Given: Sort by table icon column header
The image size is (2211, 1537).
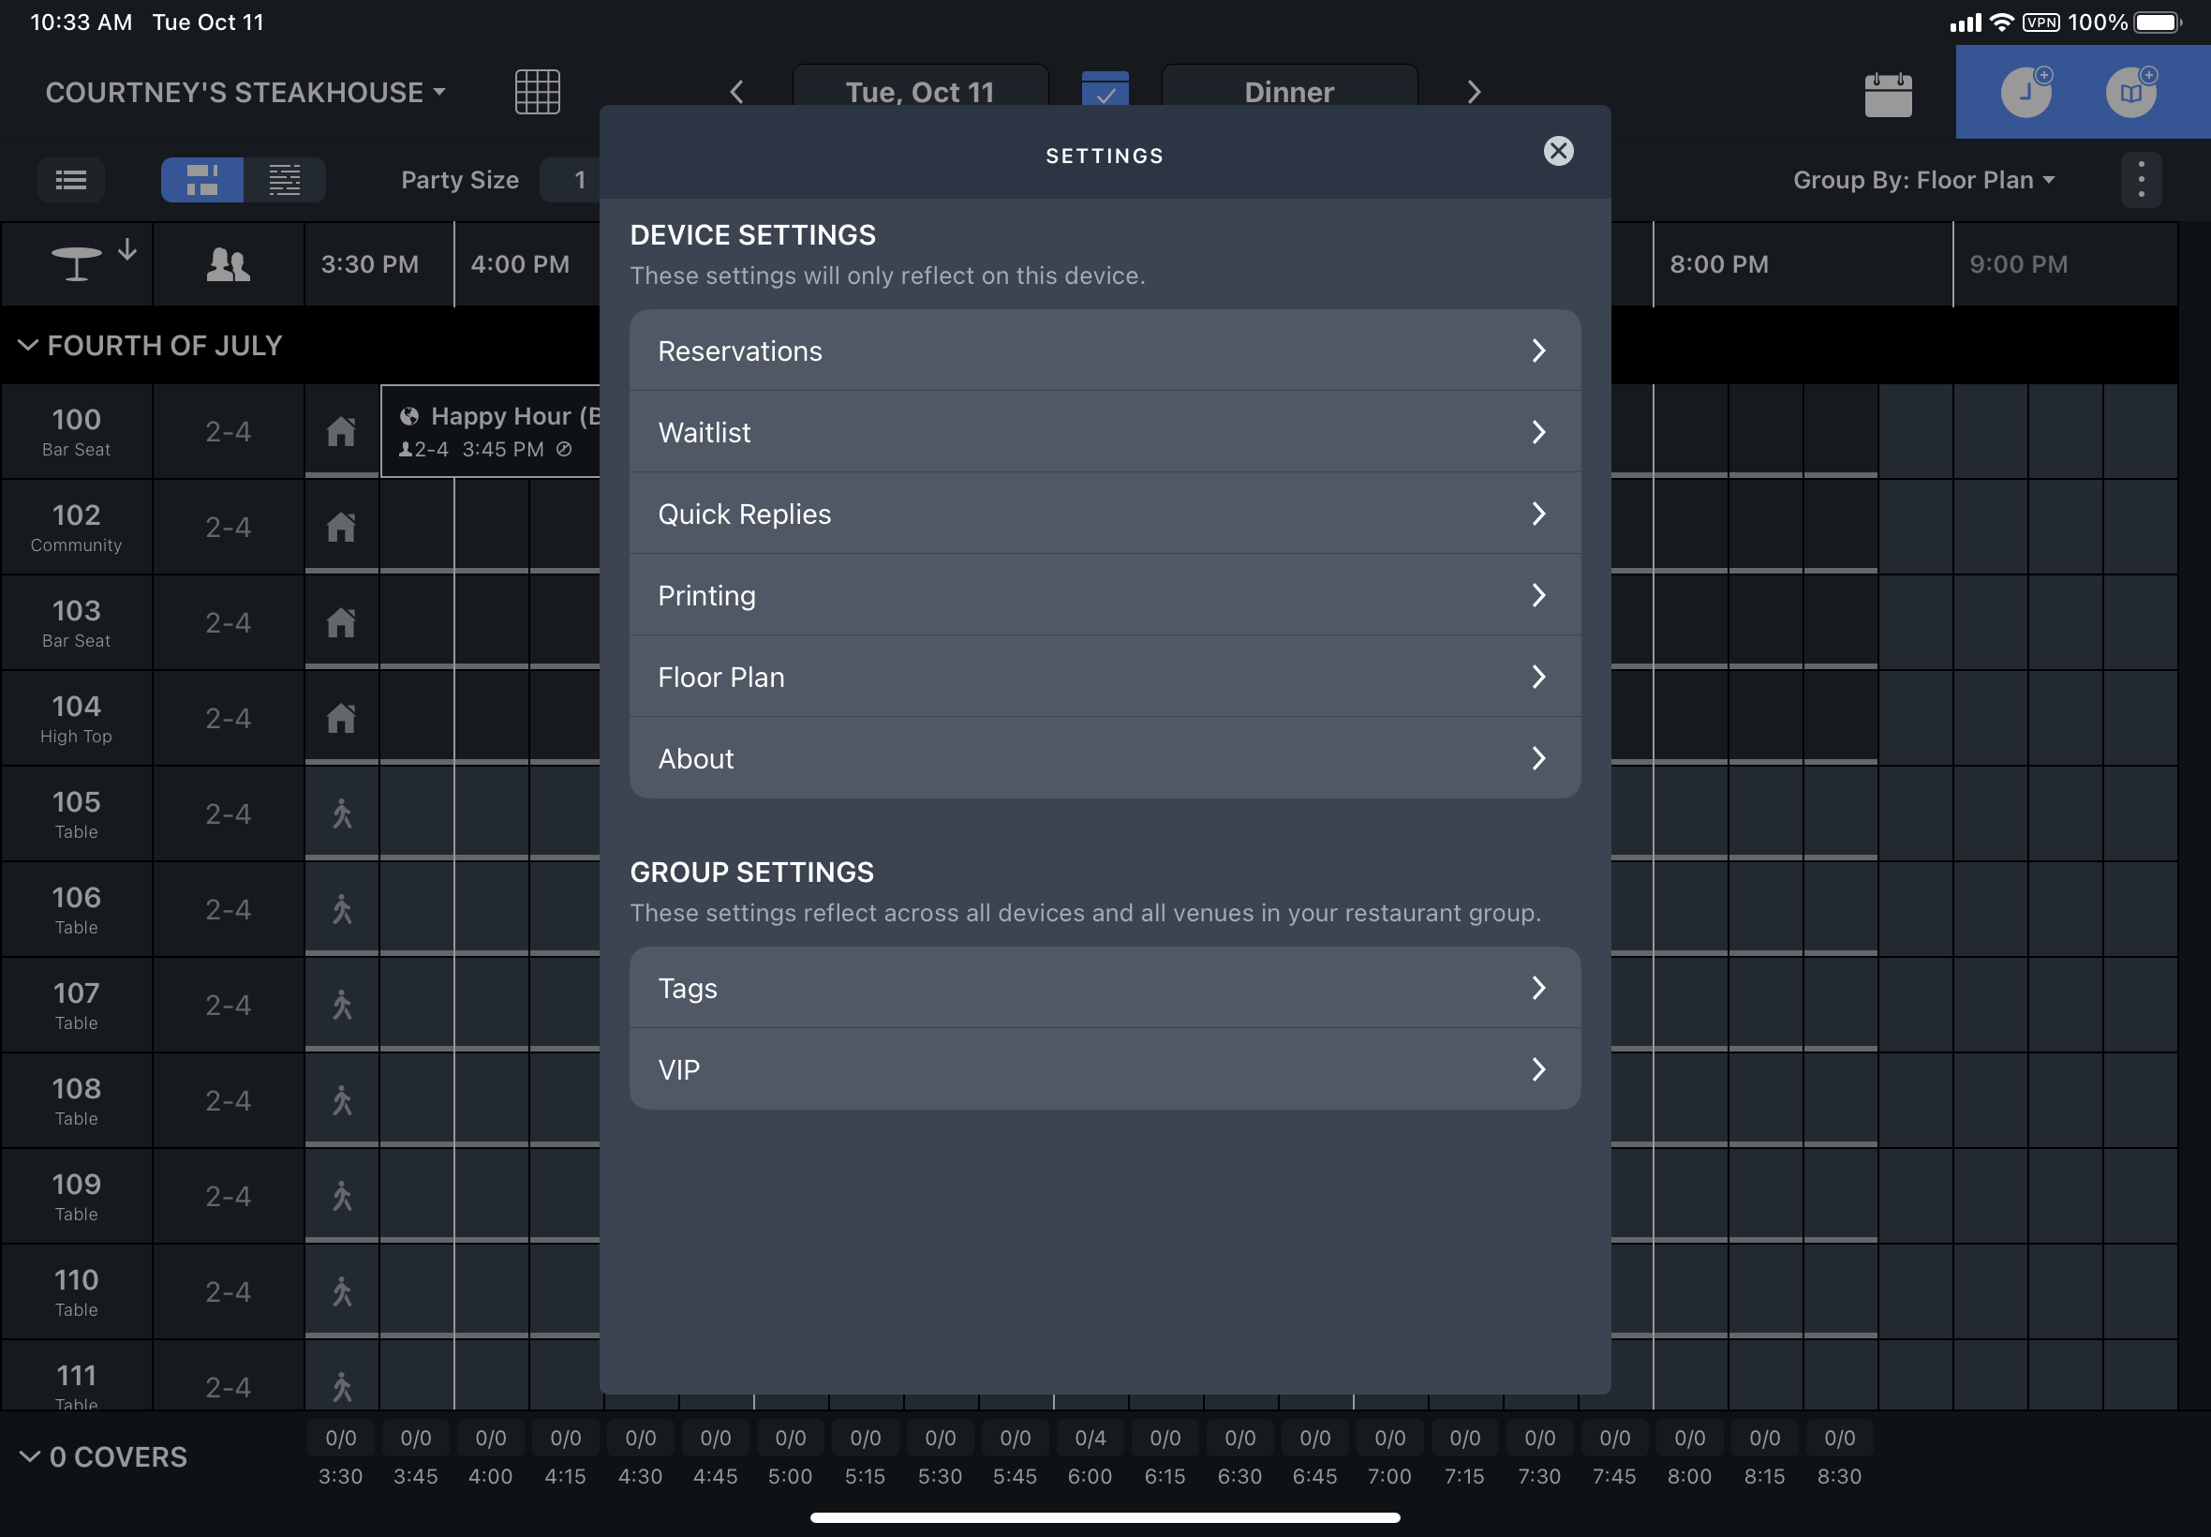Looking at the screenshot, I should pyautogui.click(x=77, y=263).
